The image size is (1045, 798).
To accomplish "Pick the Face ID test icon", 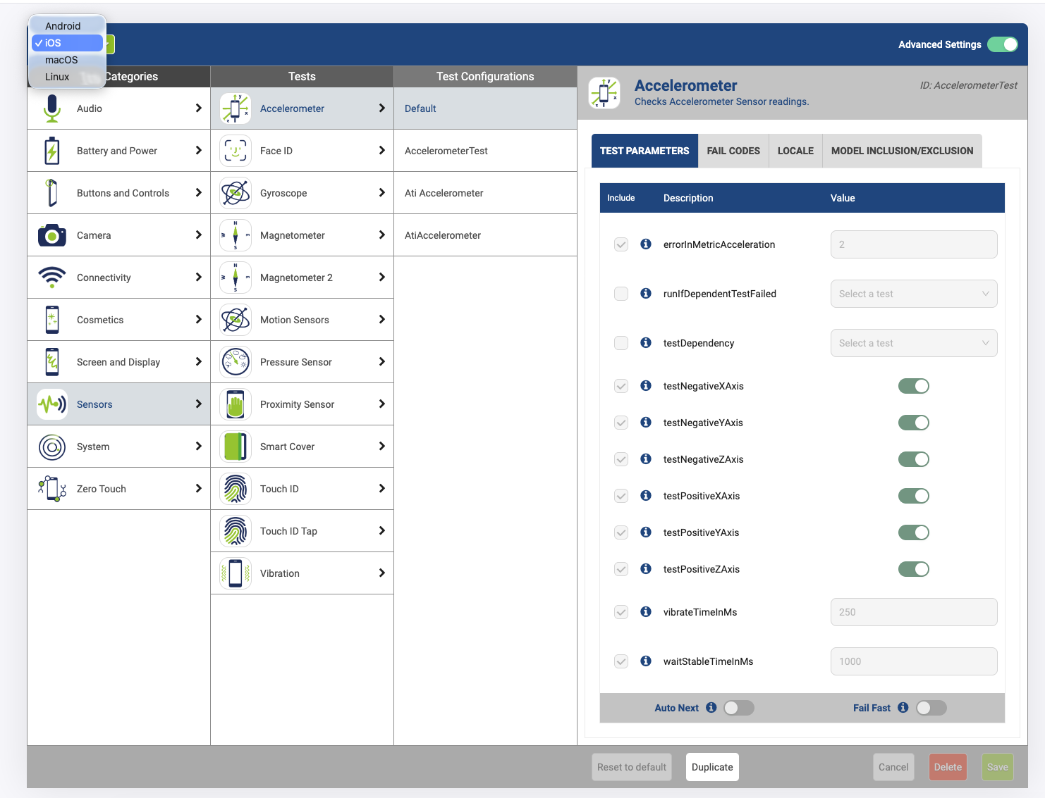I will (x=236, y=151).
